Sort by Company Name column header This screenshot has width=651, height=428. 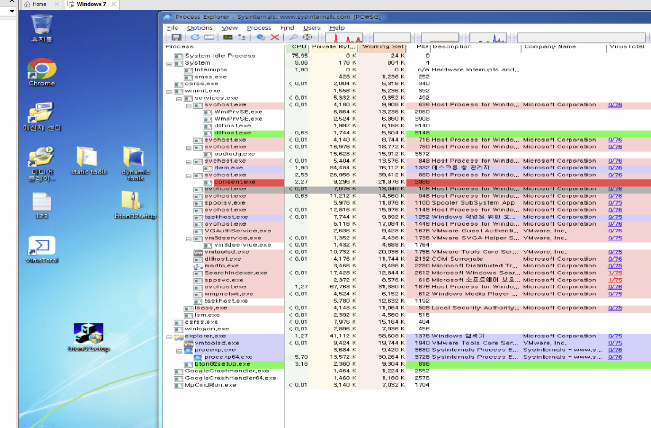click(564, 47)
